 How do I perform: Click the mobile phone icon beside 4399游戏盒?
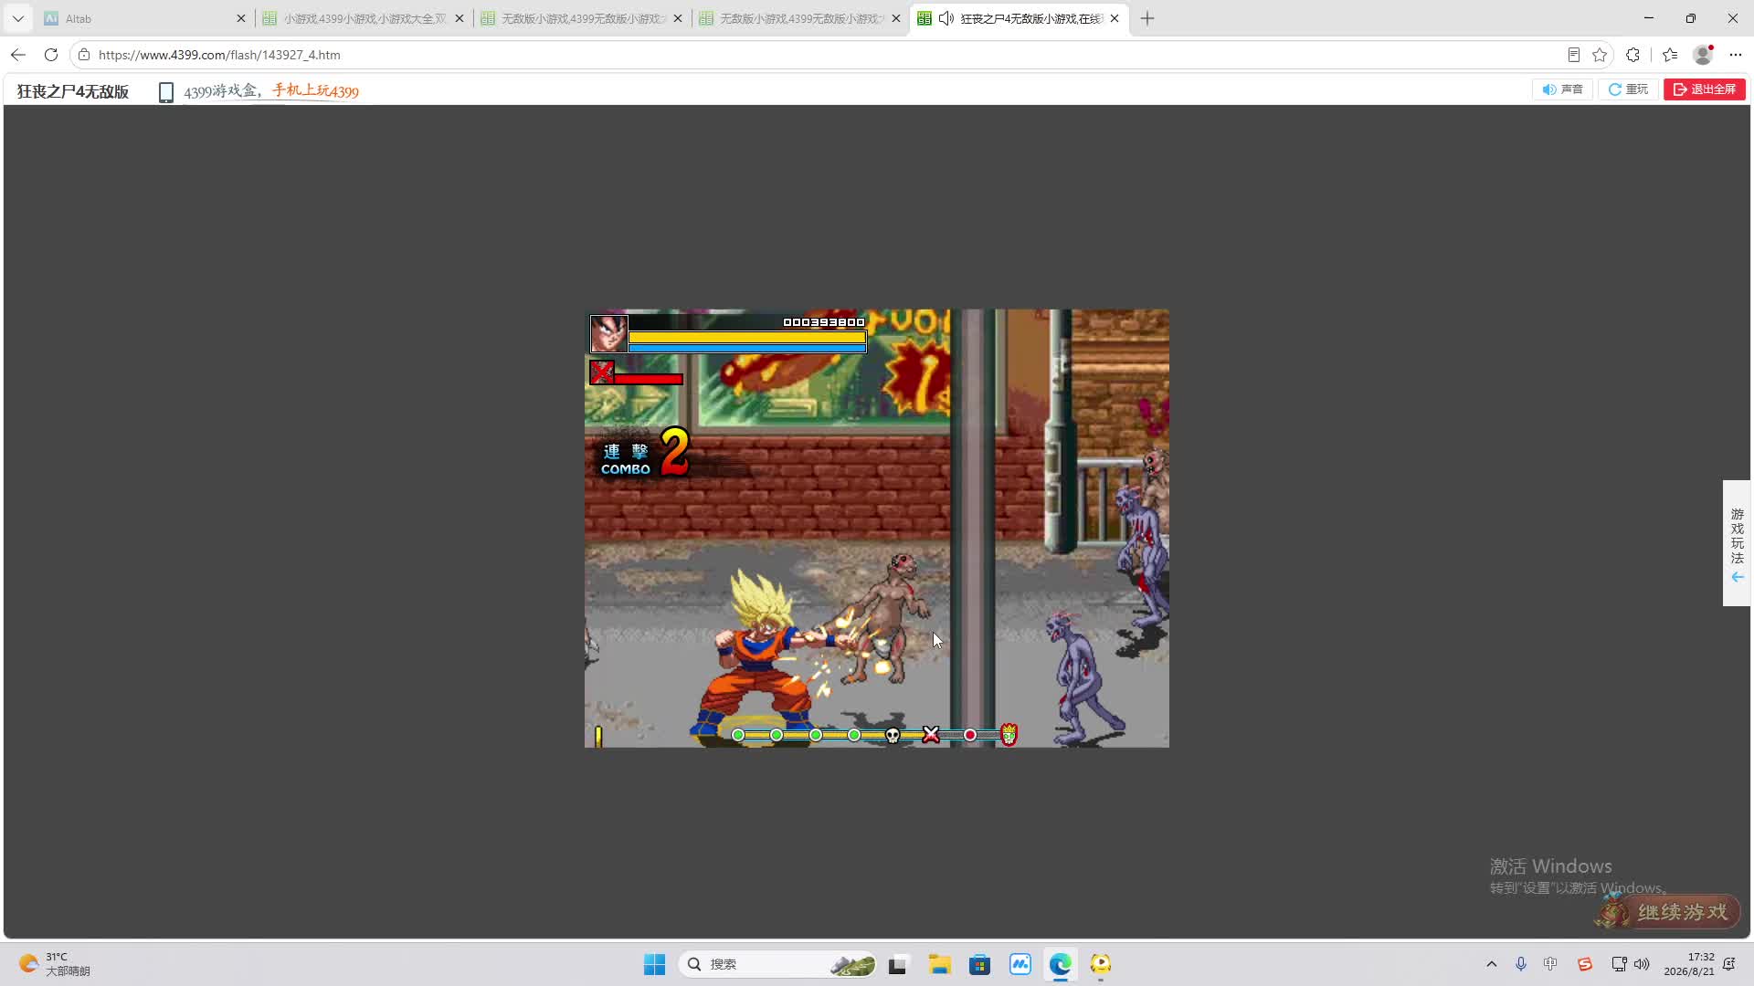tap(166, 92)
